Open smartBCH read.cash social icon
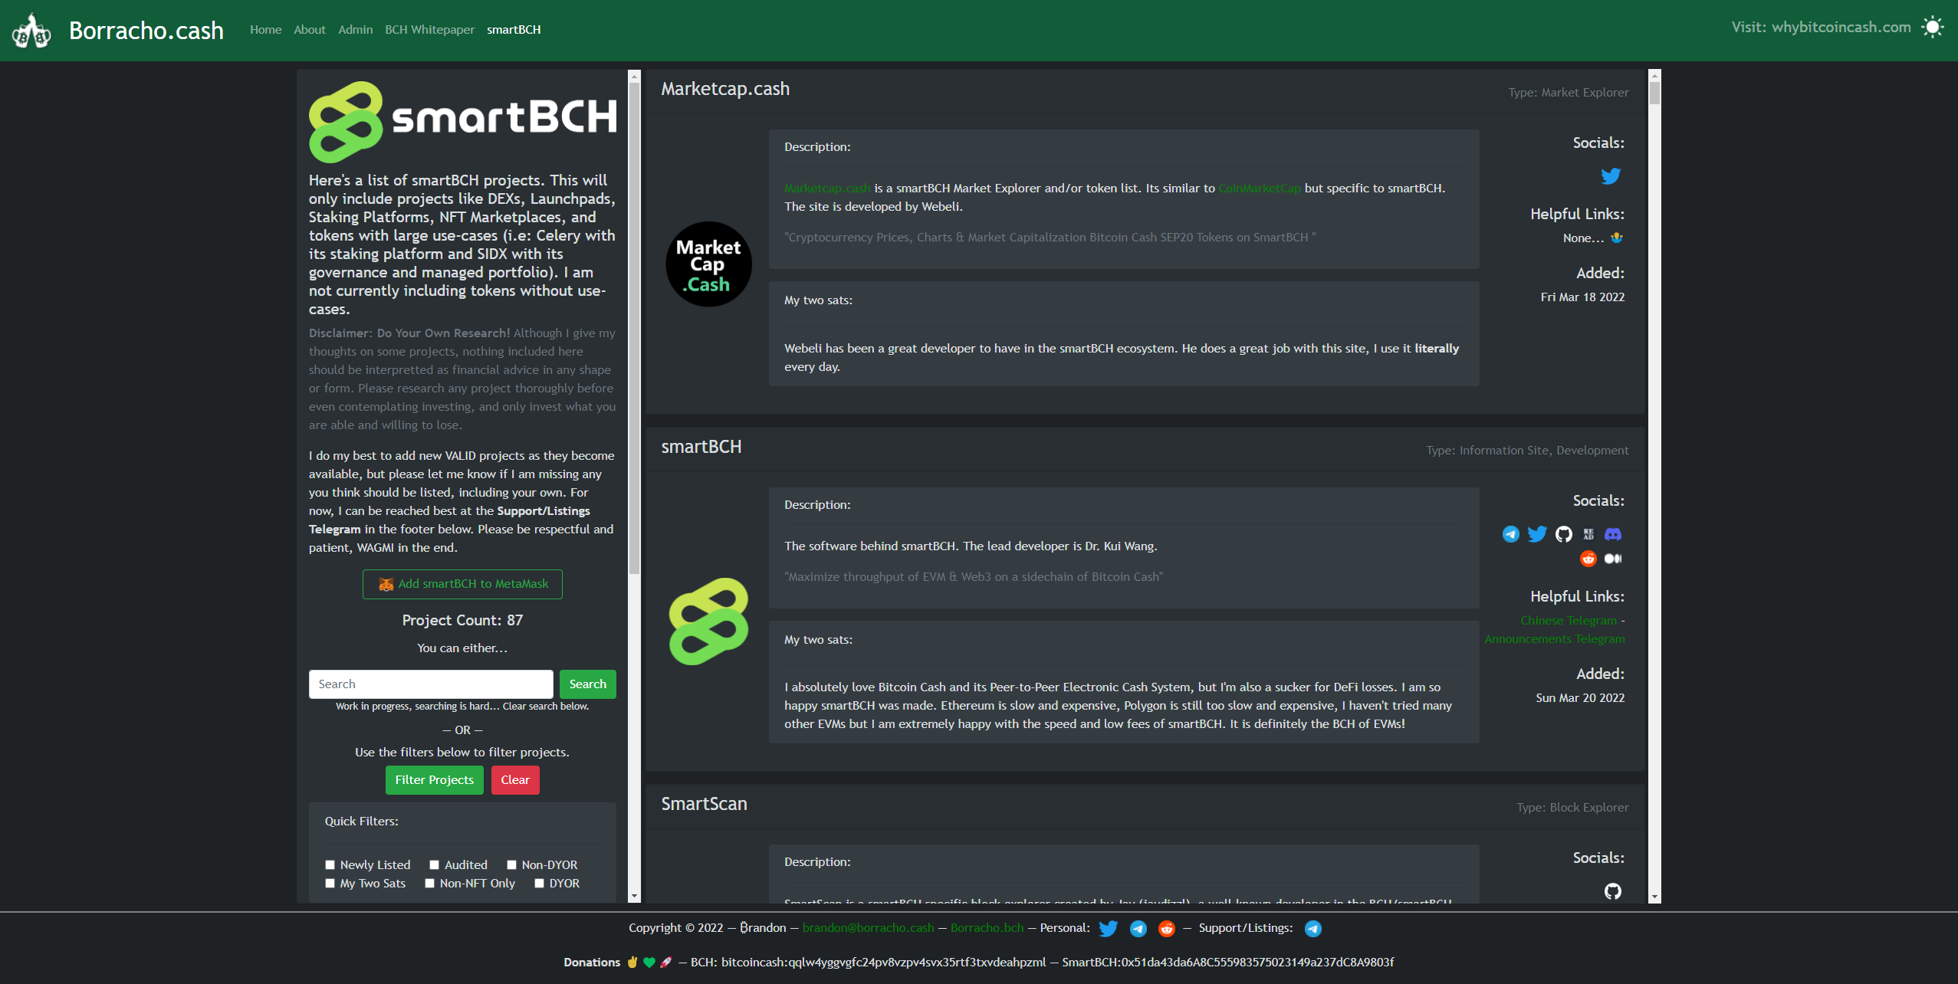 coord(1588,534)
